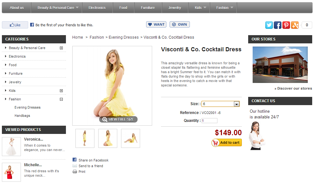Collapse the Fashion category in sidebar
The height and width of the screenshot is (183, 316).
click(61, 99)
